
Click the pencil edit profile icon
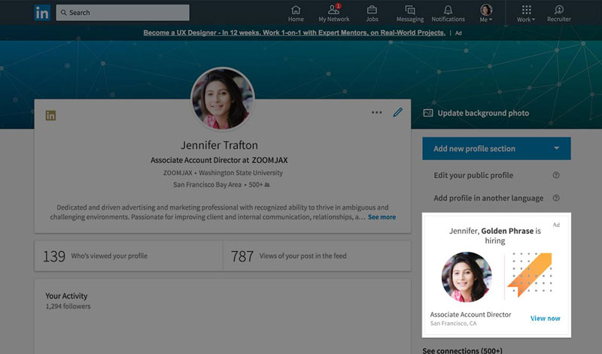coord(397,113)
